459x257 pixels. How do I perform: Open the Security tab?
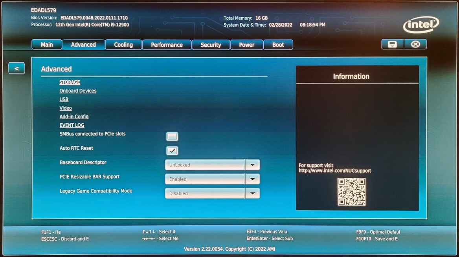[x=211, y=45]
